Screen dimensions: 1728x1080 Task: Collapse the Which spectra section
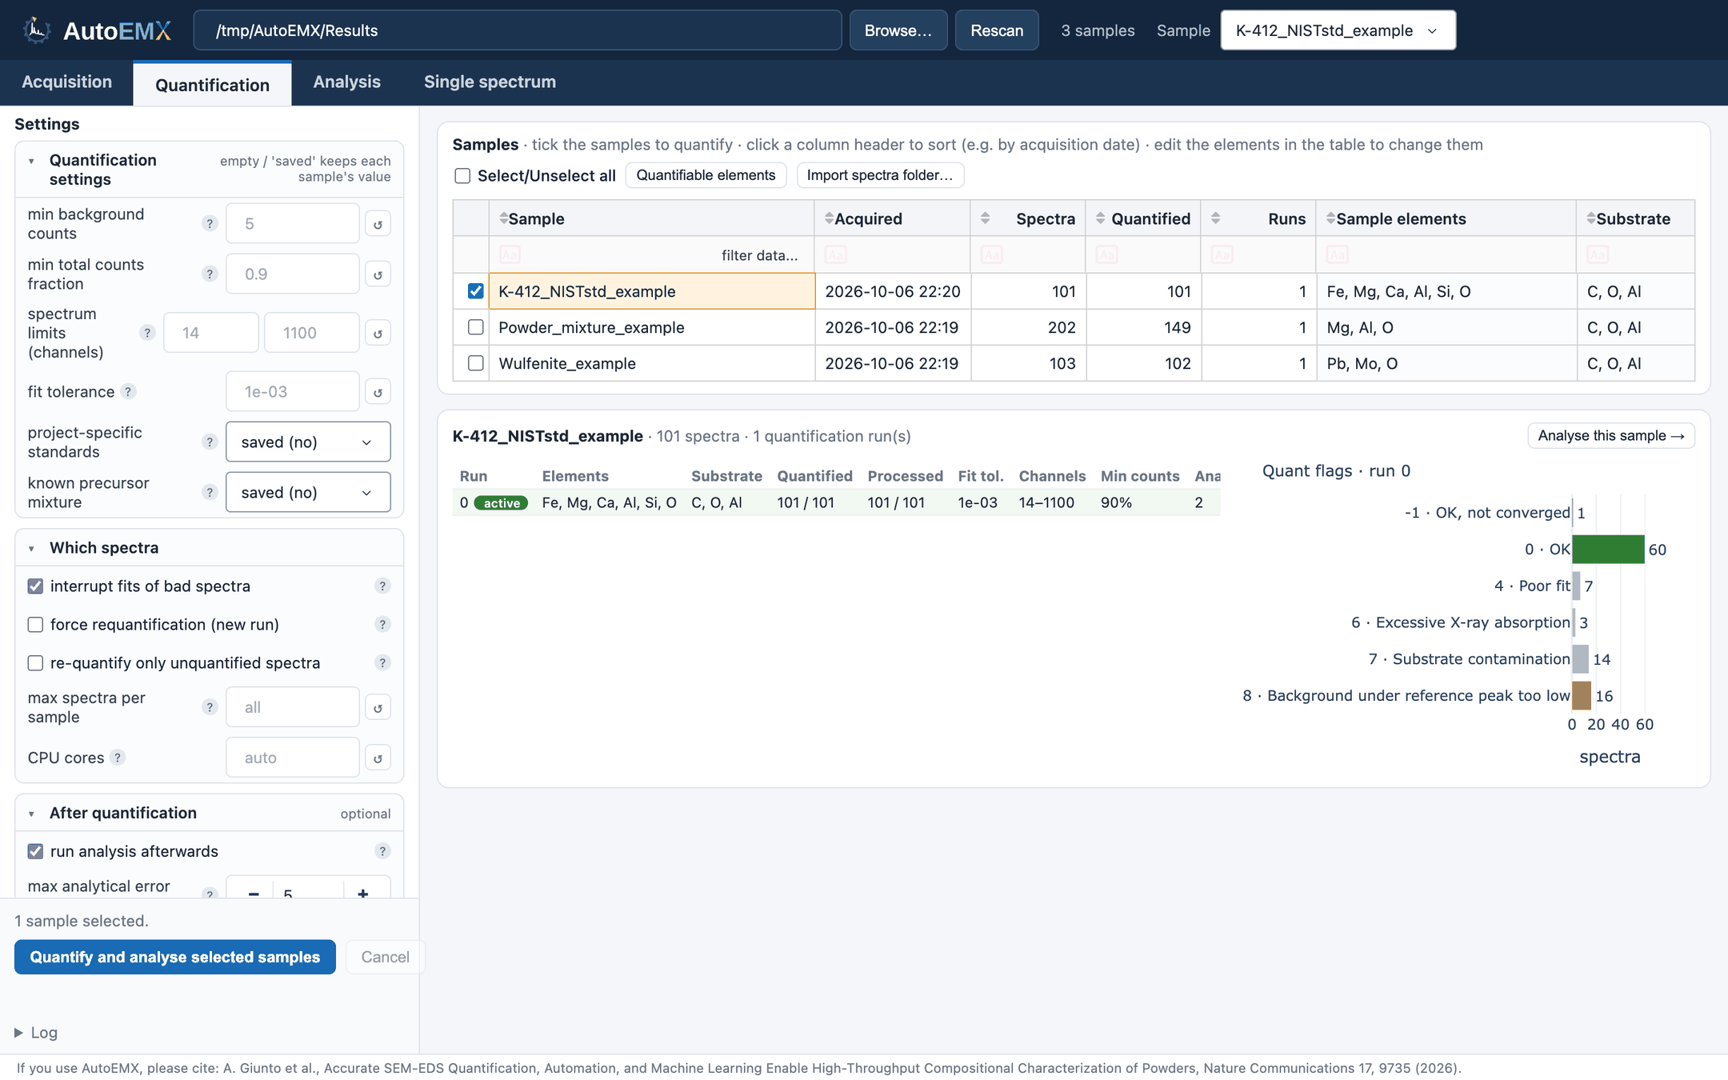(31, 549)
